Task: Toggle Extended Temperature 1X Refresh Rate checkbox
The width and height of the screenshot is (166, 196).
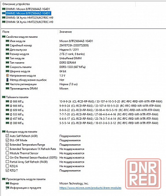Action: click(x=7, y=149)
